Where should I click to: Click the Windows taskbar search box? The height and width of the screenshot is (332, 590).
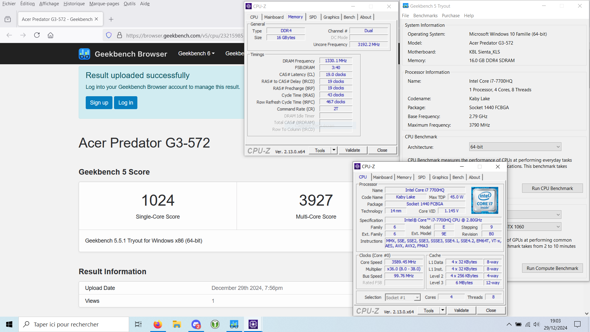point(74,324)
